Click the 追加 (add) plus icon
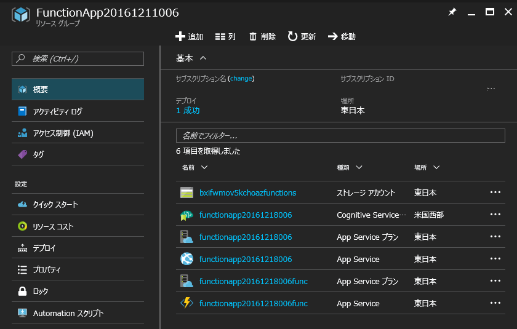Screen dimensions: 517x329 click(180, 36)
